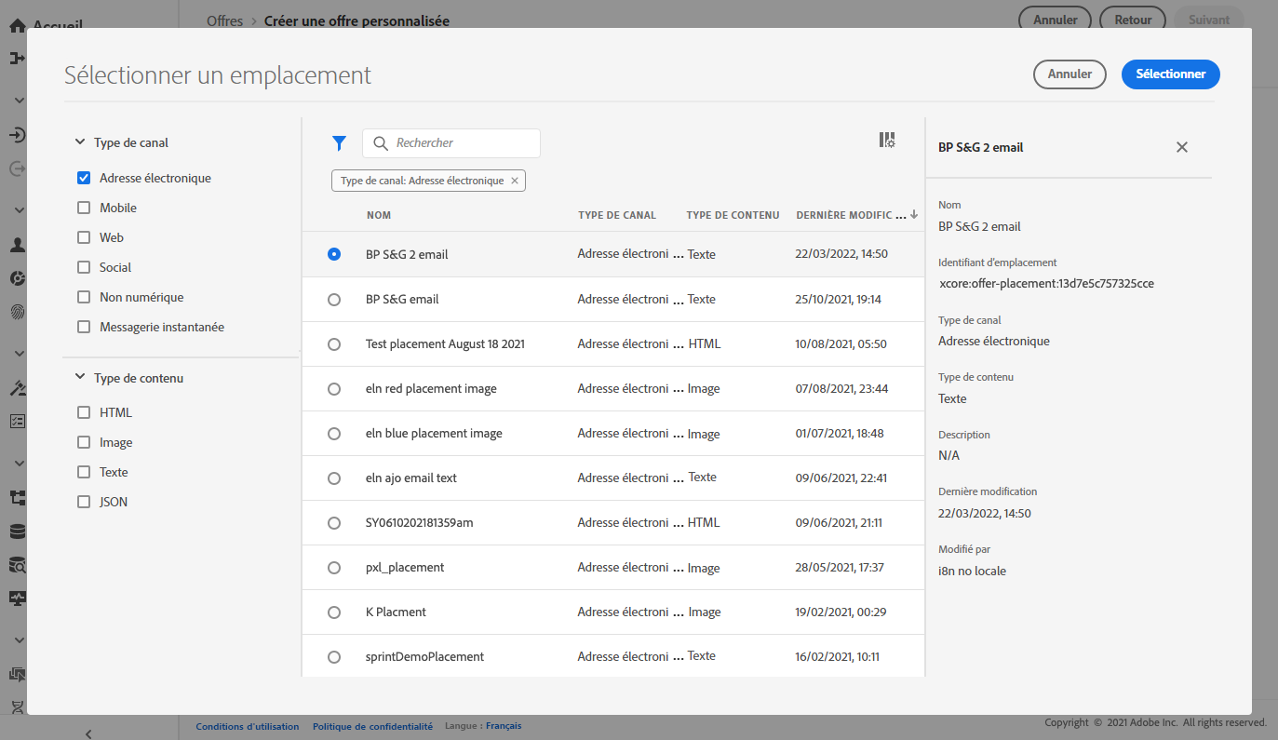Viewport: 1278px width, 740px height.
Task: Collapse the Type de canal section
Action: click(79, 143)
